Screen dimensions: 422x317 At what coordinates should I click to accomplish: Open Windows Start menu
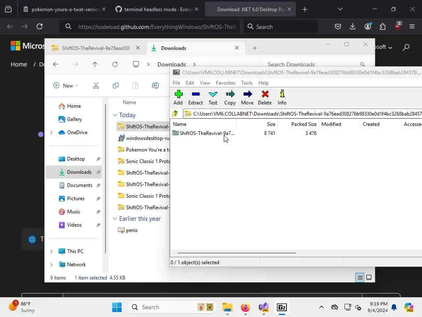[x=117, y=307]
